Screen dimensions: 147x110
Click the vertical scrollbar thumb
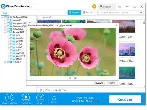point(144,23)
